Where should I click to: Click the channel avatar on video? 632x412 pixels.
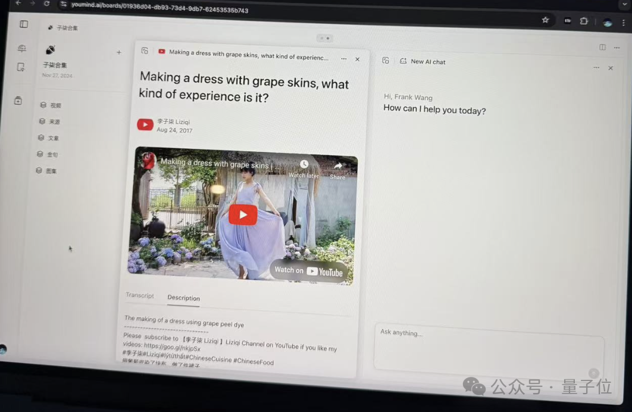pos(148,160)
